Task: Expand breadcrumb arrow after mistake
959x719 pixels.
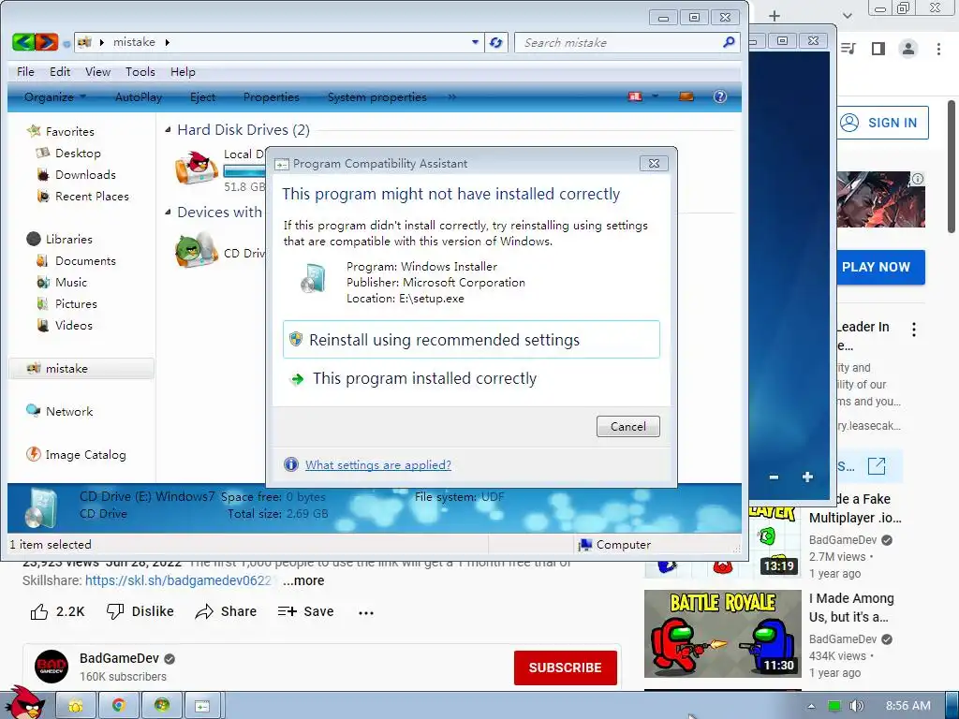Action: pyautogui.click(x=167, y=42)
